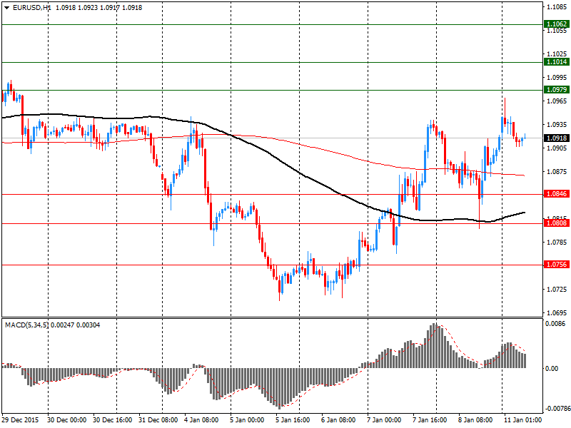
Task: Click the 30 Dec 16:00 time label
Action: pos(113,420)
